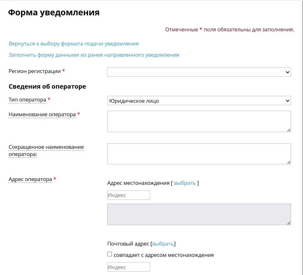Click 'Вернуться к выбору формата подачи уведомления'
Image resolution: width=303 pixels, height=275 pixels.
click(74, 44)
